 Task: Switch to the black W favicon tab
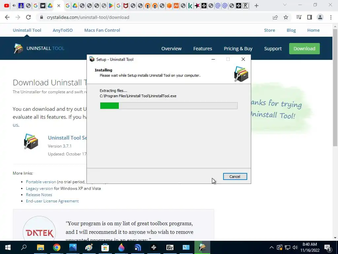43,6
